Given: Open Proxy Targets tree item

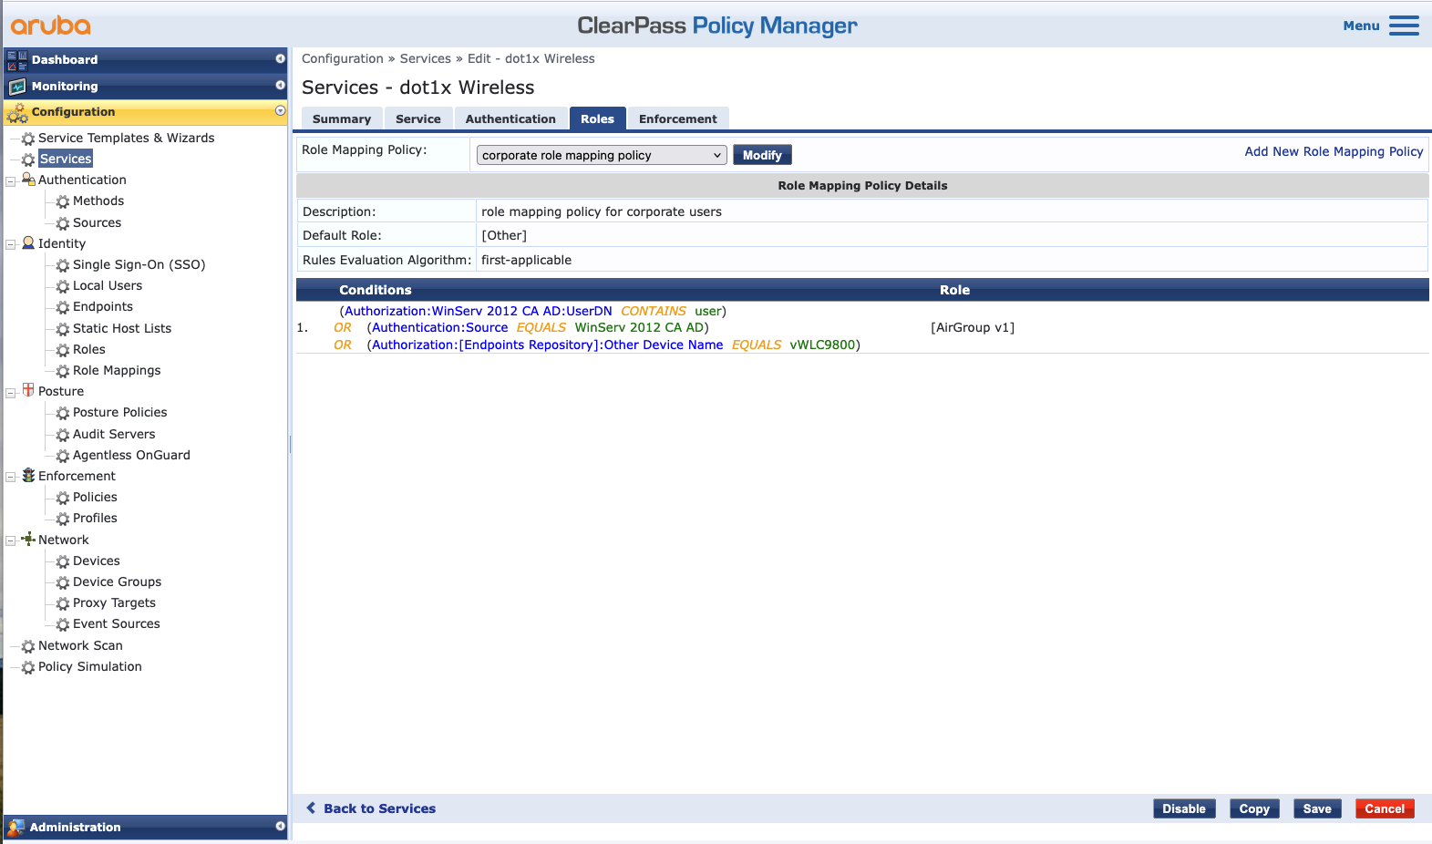Looking at the screenshot, I should pyautogui.click(x=114, y=602).
